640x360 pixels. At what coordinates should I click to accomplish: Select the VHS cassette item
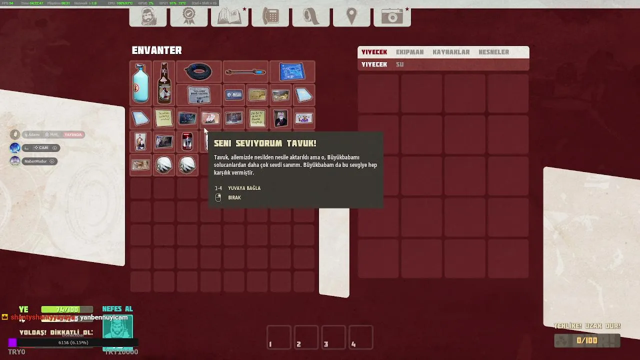233,95
